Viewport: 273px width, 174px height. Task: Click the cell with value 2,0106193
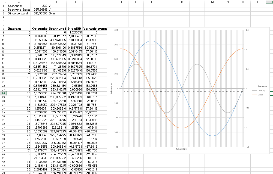(x=40, y=154)
